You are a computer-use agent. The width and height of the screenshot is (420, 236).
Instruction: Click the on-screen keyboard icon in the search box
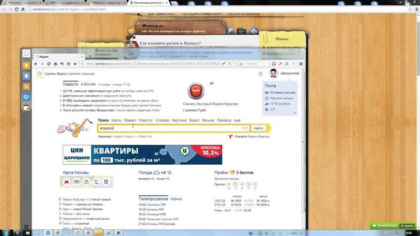pyautogui.click(x=245, y=128)
